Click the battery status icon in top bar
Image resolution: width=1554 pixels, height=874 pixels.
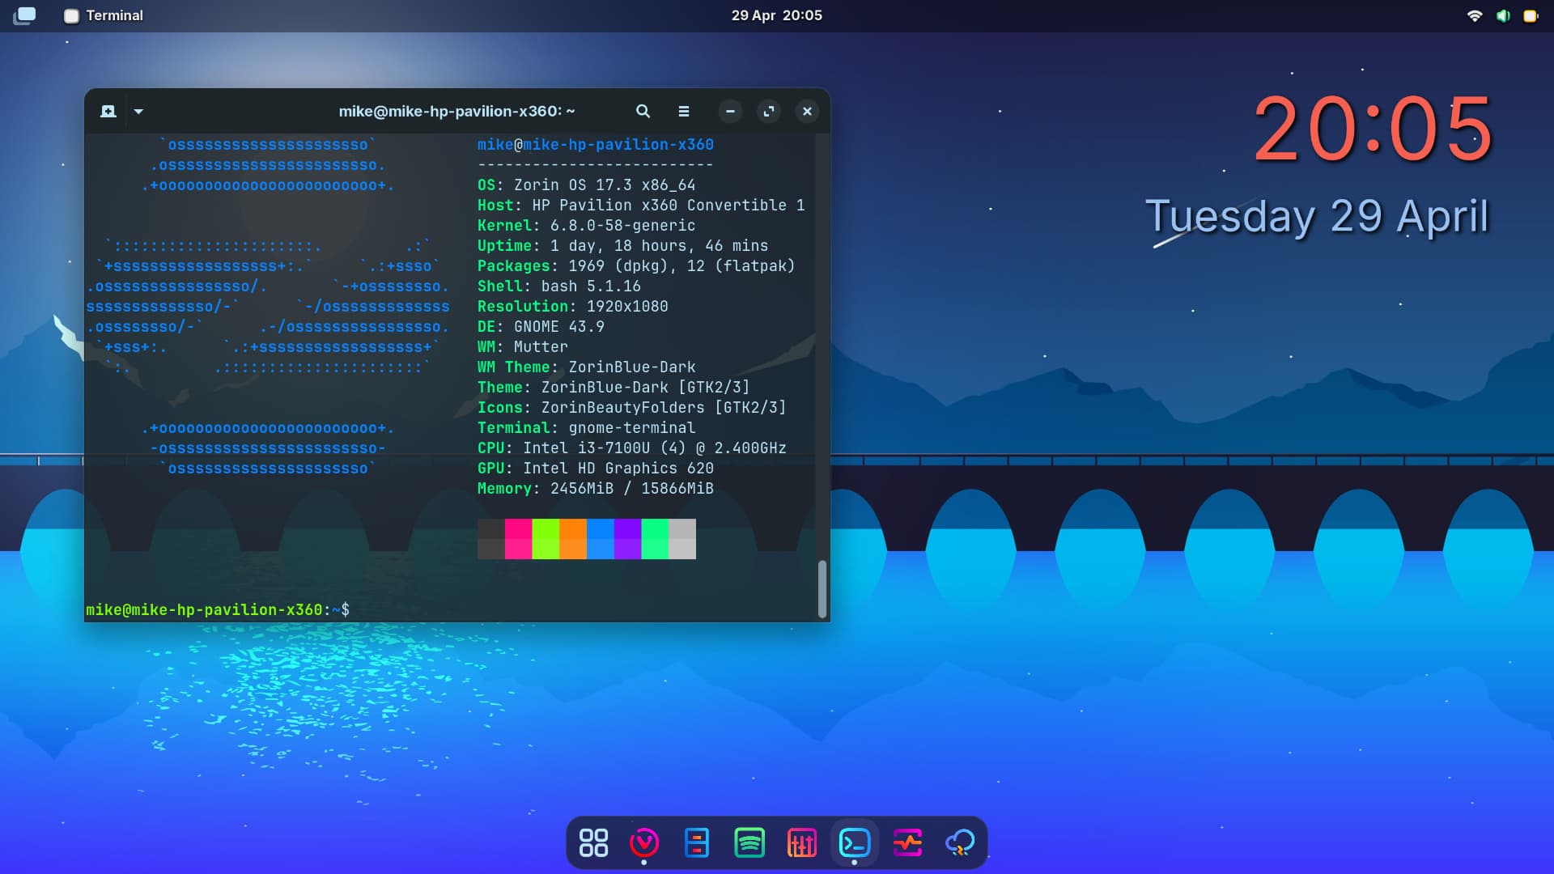click(1530, 15)
